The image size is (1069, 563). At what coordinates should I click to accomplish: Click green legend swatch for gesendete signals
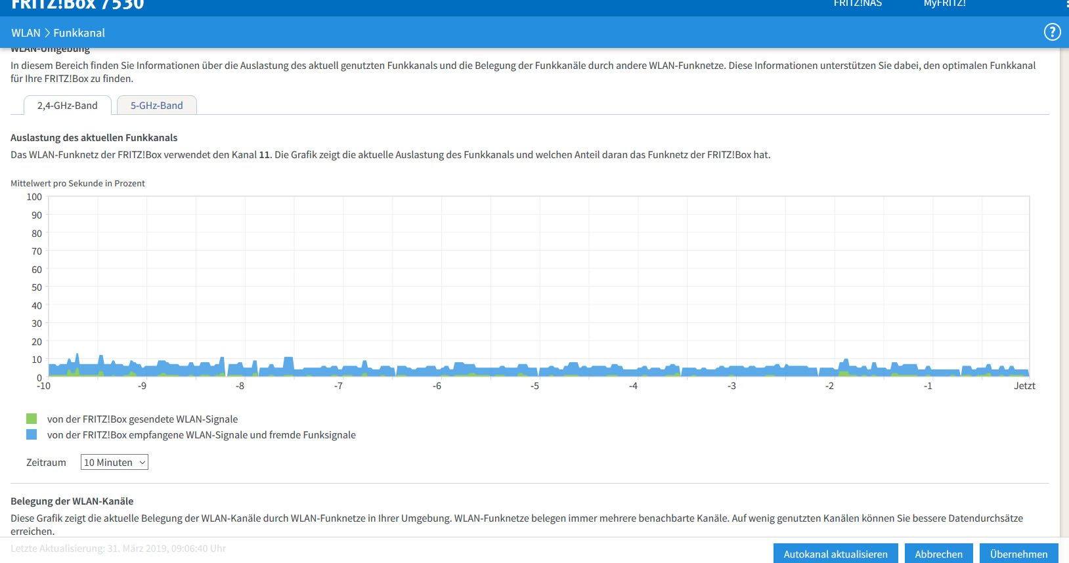(x=32, y=419)
